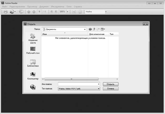The width and height of the screenshot is (165, 114).
Task: Sort by the Дата изменения column header
Action: point(98,34)
